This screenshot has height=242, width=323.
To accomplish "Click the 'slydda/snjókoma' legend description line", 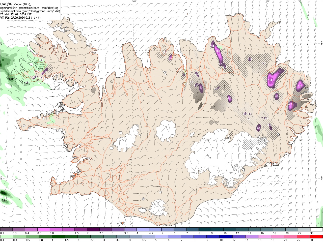I will (30, 11).
